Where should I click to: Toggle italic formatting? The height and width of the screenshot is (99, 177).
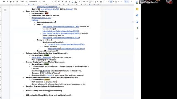(69, 2)
